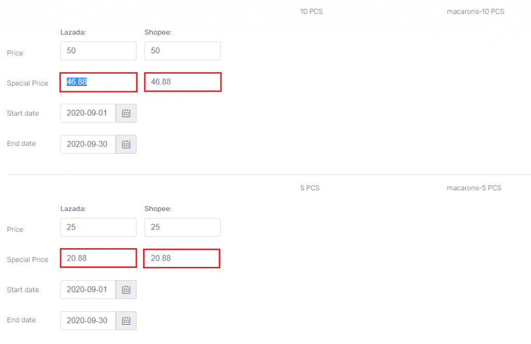Viewport: 531px width, 344px height.
Task: Click the calendar icon beside date 2020-09-30
Action: click(126, 144)
